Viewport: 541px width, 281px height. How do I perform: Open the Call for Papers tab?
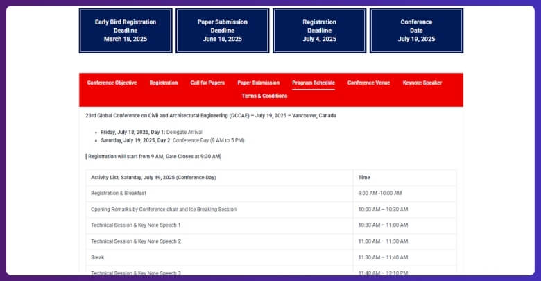[x=207, y=83]
